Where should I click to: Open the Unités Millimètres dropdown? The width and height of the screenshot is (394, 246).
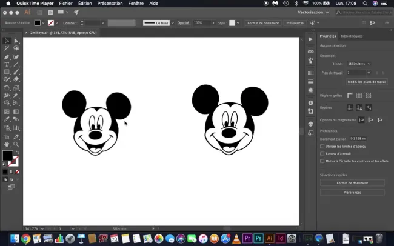tap(359, 64)
